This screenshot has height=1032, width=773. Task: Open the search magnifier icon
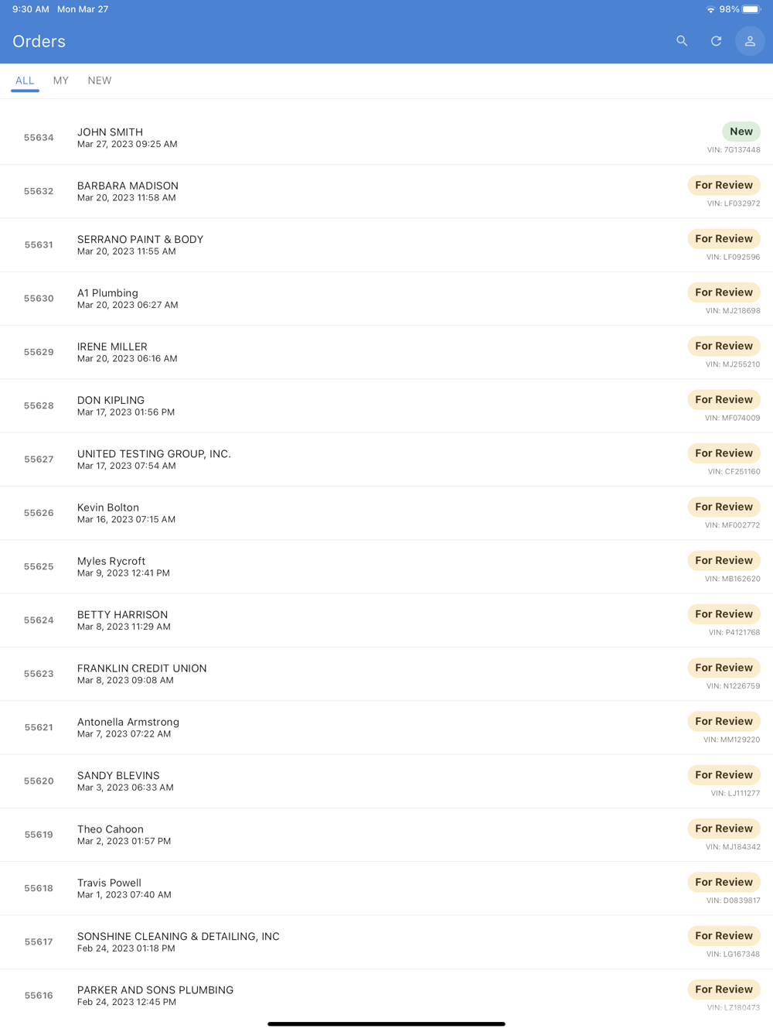pyautogui.click(x=682, y=41)
